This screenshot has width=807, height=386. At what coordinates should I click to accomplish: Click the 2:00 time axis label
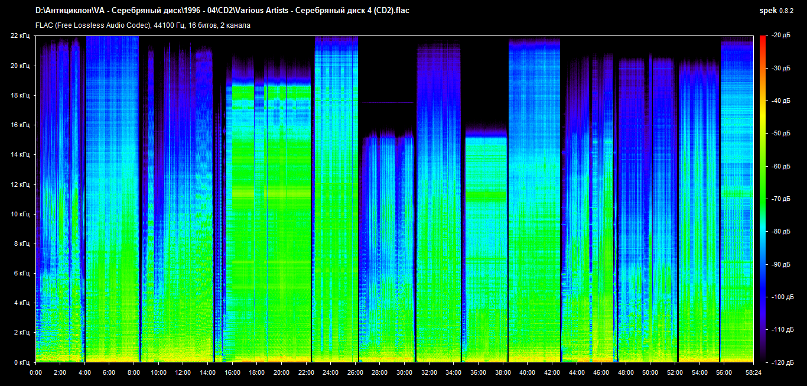click(60, 372)
